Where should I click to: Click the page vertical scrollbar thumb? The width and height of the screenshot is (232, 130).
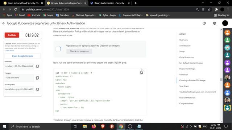tap(221, 79)
